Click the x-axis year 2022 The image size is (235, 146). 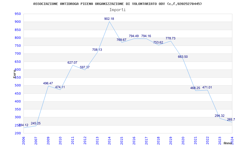click(x=208, y=140)
